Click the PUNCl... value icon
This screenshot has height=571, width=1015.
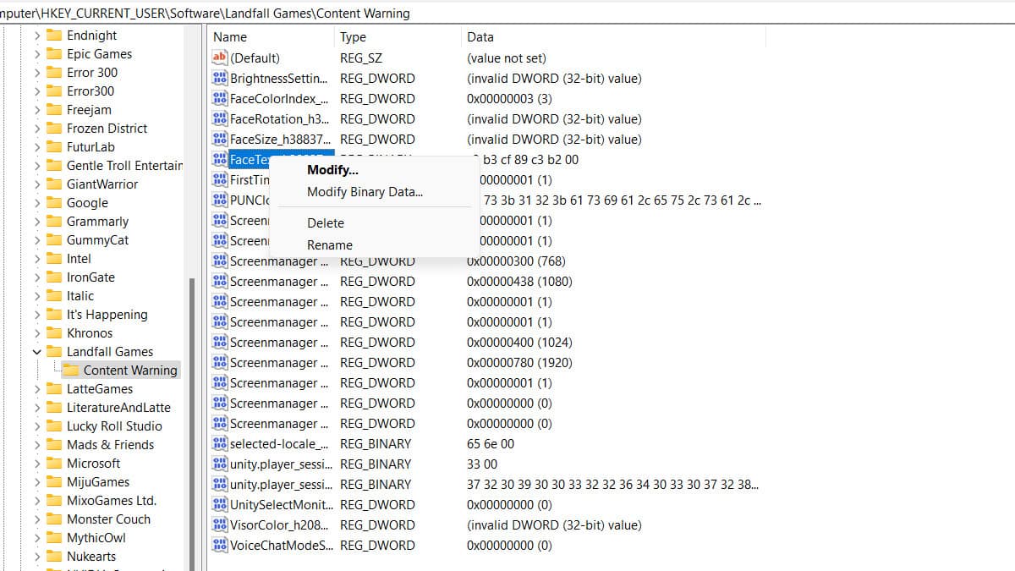click(220, 200)
